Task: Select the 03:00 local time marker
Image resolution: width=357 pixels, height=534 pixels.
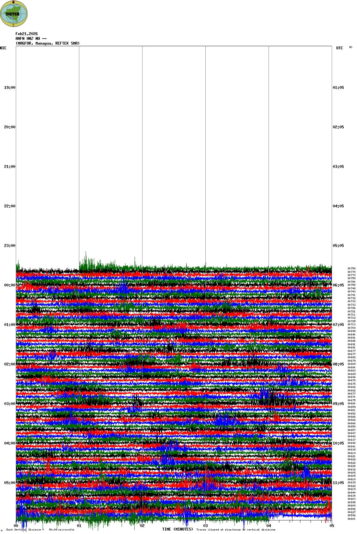Action: click(x=9, y=404)
